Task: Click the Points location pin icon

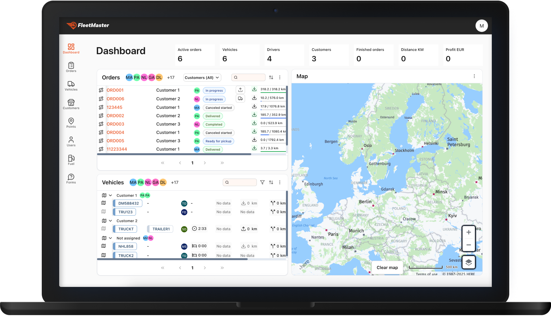Action: (x=71, y=121)
